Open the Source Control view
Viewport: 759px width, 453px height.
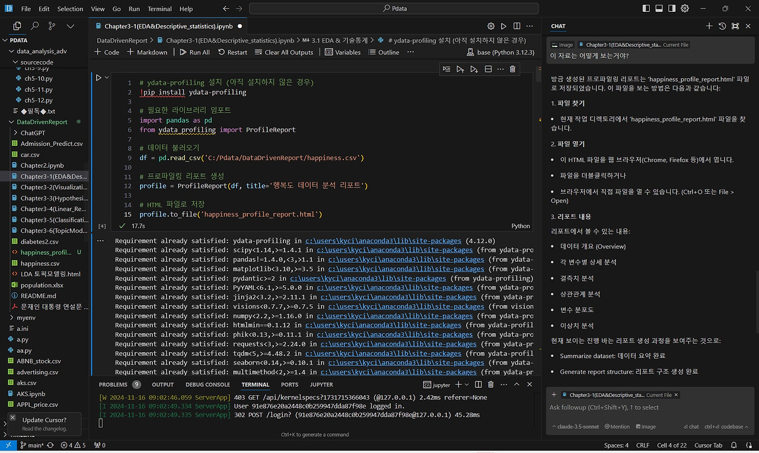point(52,26)
